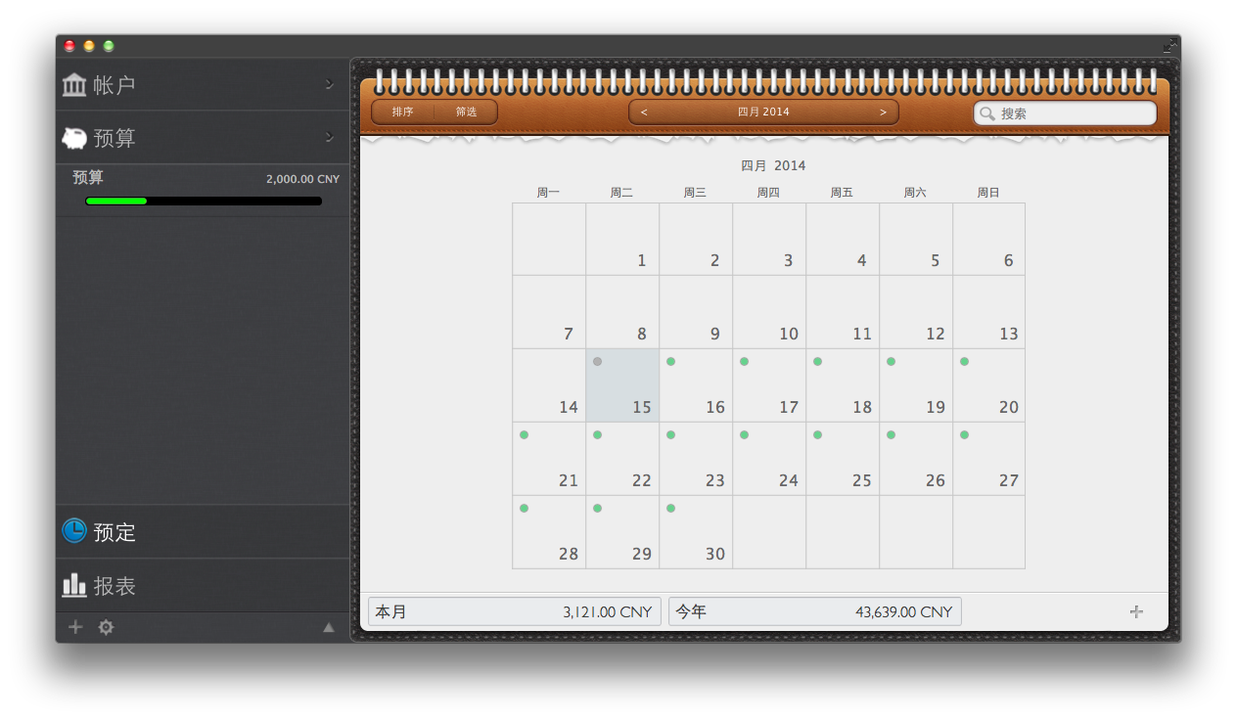This screenshot has width=1237, height=720.
Task: Click the green dot on day 17
Action: [744, 362]
